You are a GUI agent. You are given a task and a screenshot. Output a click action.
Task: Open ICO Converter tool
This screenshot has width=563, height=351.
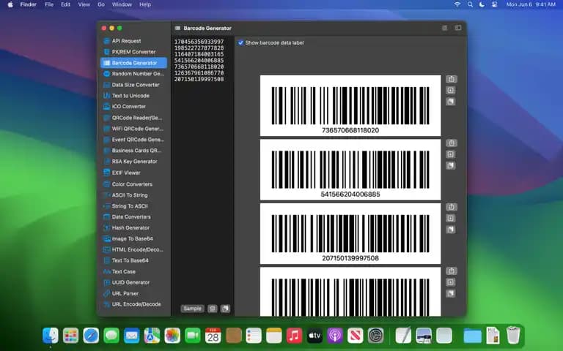133,106
